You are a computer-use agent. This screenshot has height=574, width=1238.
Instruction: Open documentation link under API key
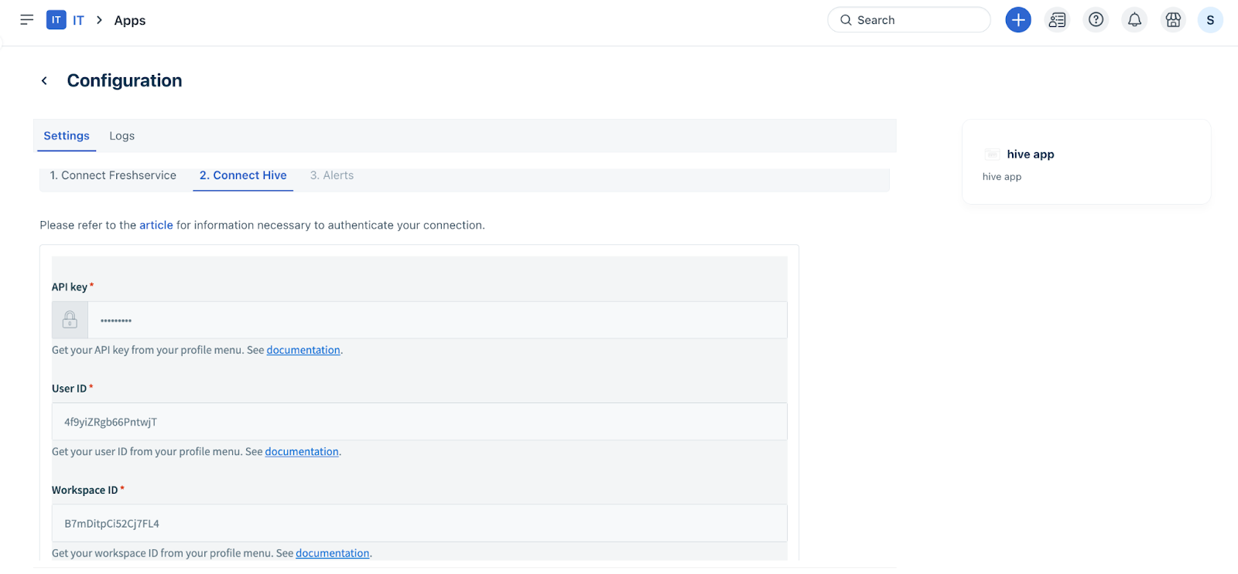tap(303, 350)
